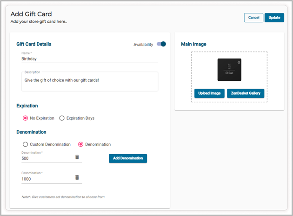
Task: Edit the denomination field showing 500
Action: (47, 158)
